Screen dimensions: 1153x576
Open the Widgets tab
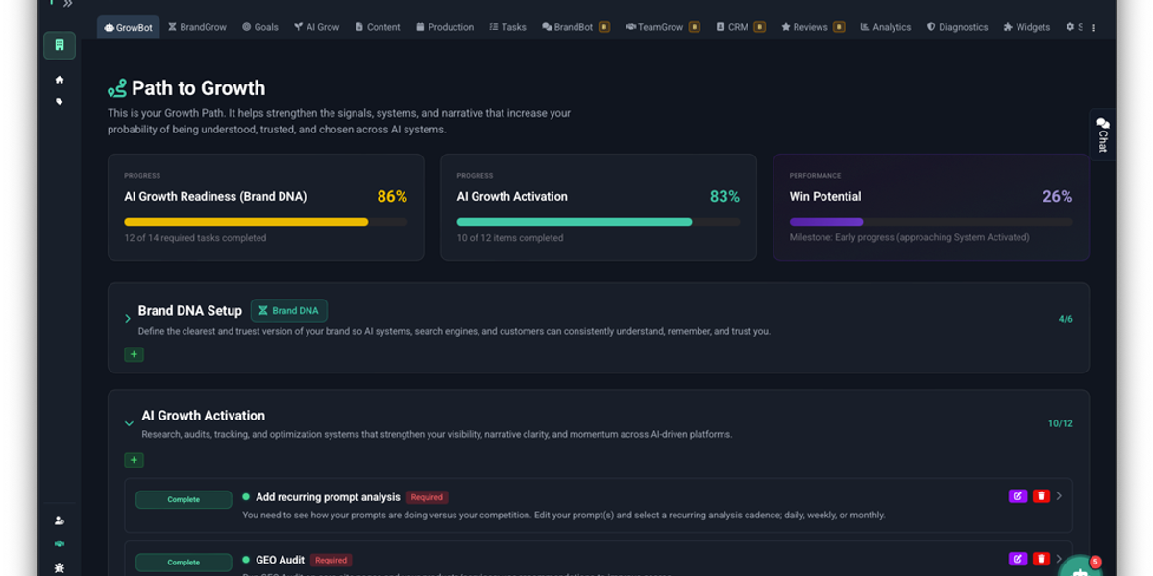click(x=1026, y=27)
